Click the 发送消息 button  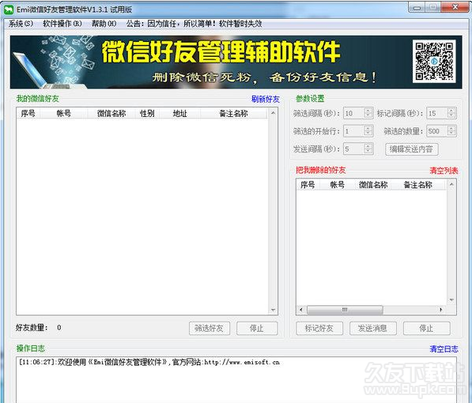[372, 328]
